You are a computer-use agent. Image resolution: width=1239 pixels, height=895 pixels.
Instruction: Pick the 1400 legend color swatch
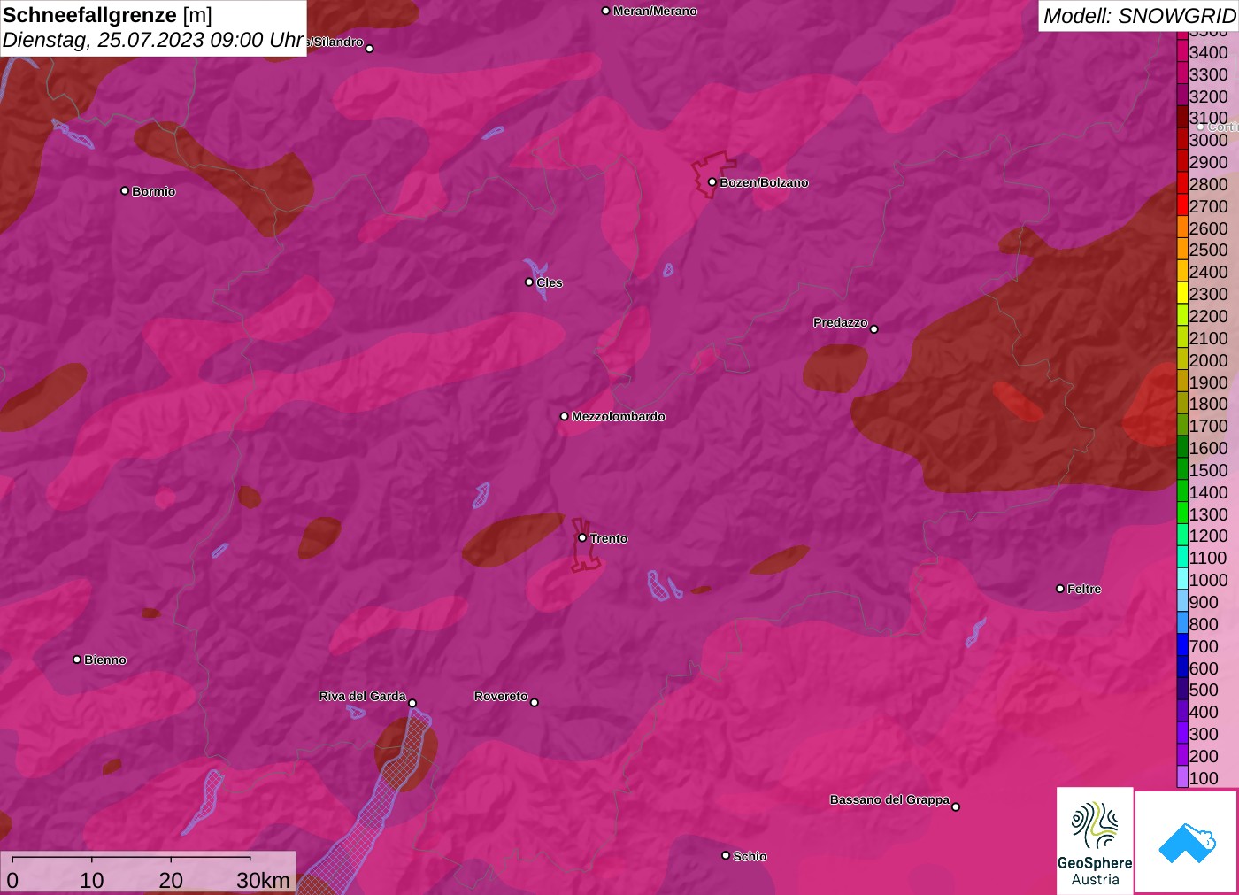tap(1182, 492)
